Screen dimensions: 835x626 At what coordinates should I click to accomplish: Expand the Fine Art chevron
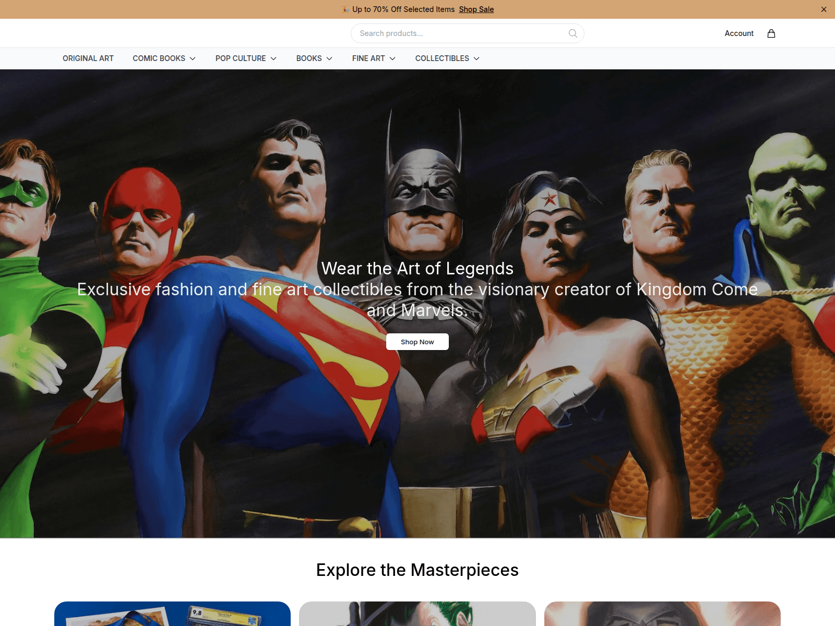pyautogui.click(x=392, y=58)
